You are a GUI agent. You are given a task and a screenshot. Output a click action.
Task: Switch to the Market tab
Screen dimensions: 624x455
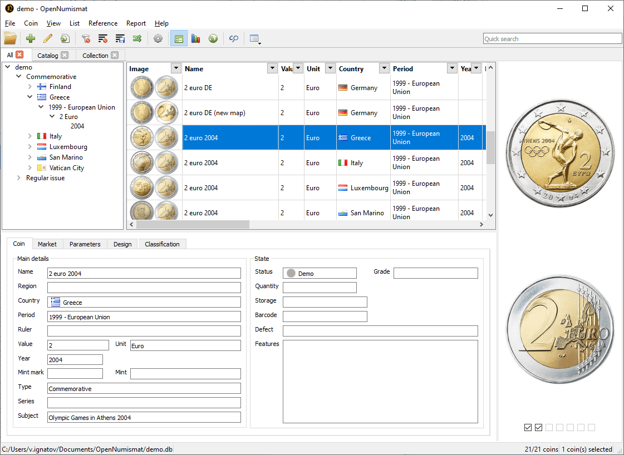(47, 244)
